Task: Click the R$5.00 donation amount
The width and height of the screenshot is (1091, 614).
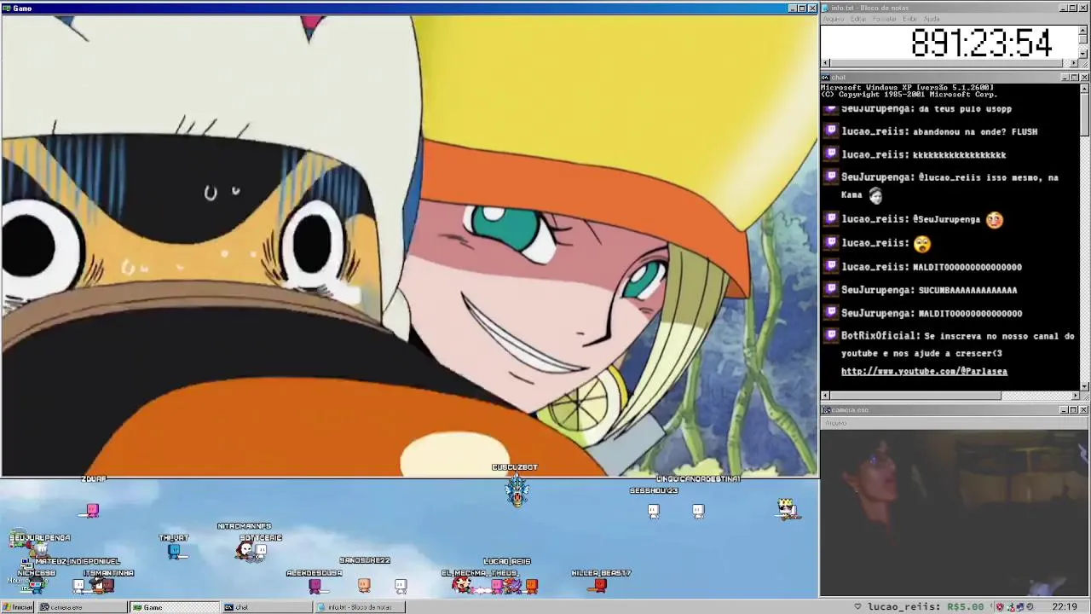Action: pyautogui.click(x=966, y=607)
